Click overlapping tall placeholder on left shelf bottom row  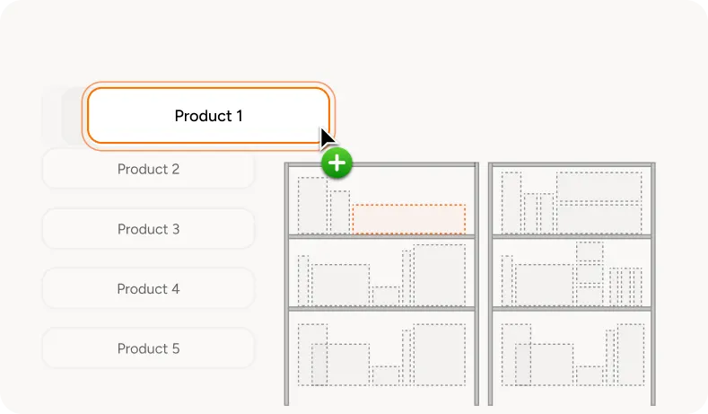pyautogui.click(x=312, y=355)
